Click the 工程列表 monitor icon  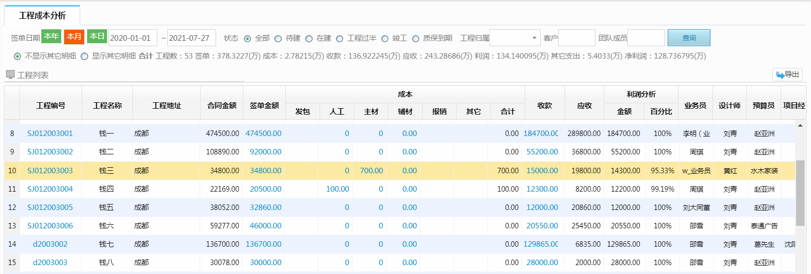(10, 74)
